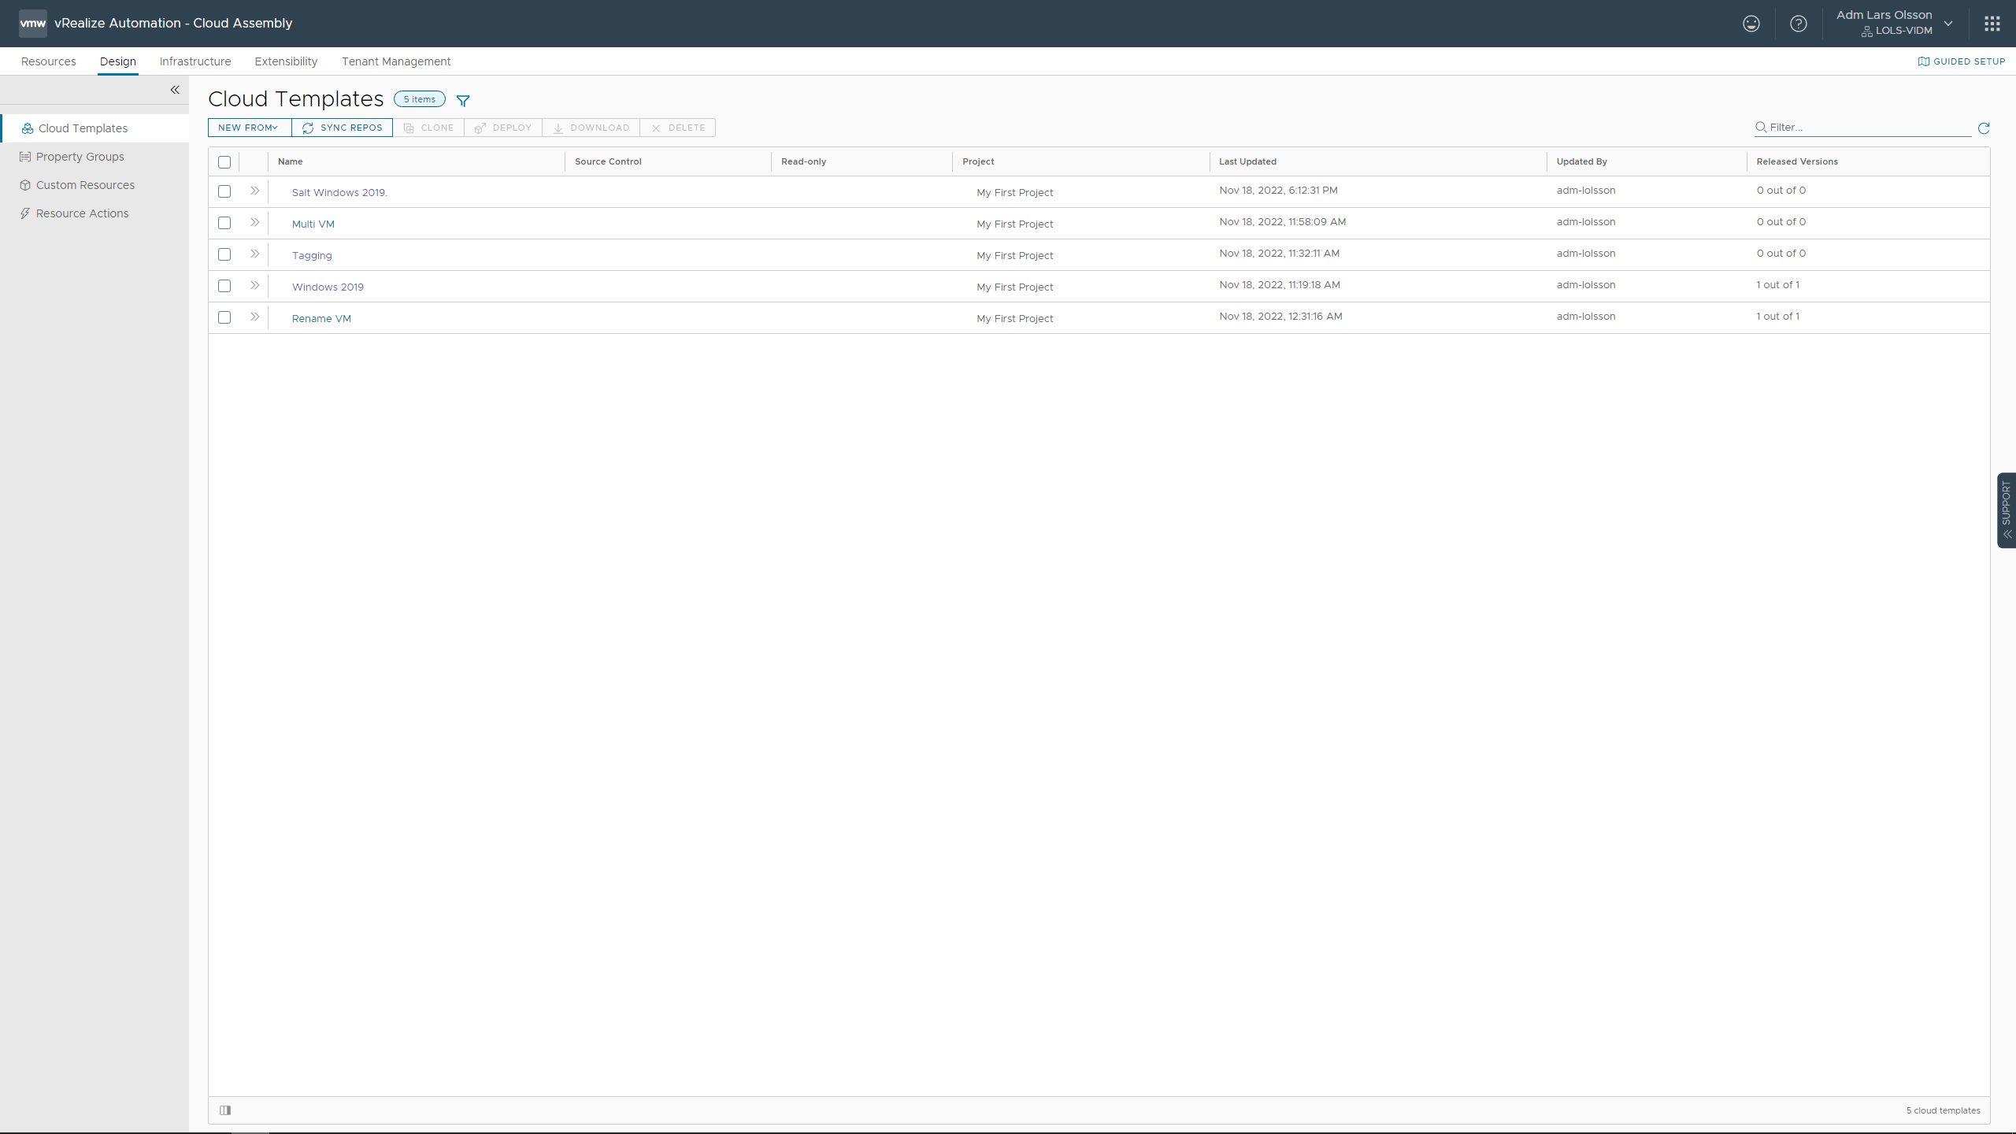Sort by the Updated By column header
The height and width of the screenshot is (1134, 2016).
[x=1582, y=161]
